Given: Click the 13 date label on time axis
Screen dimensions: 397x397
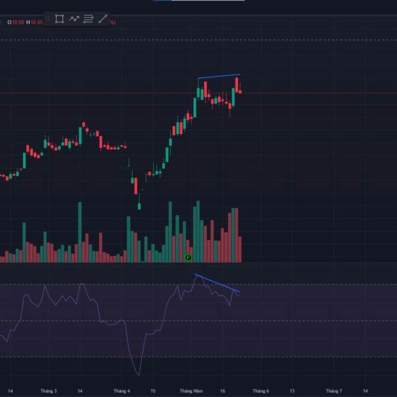Looking at the screenshot, I should tap(292, 391).
